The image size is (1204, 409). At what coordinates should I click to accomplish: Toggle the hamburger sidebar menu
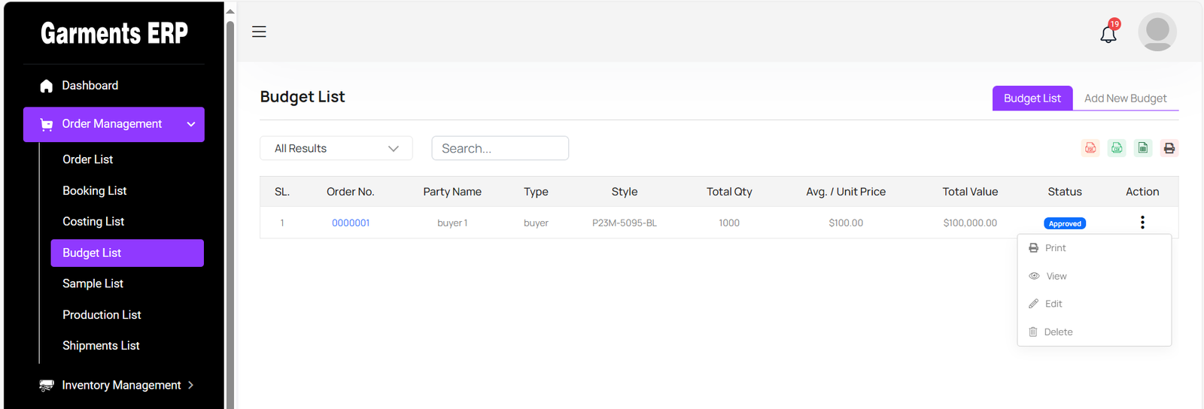(x=259, y=32)
